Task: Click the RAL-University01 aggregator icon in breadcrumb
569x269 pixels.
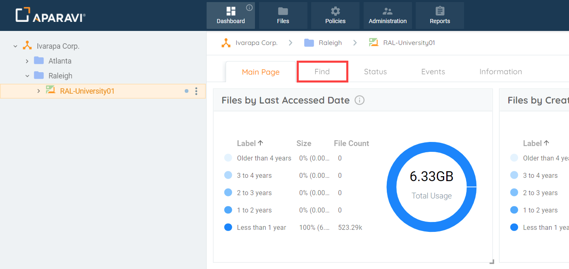Action: 373,42
